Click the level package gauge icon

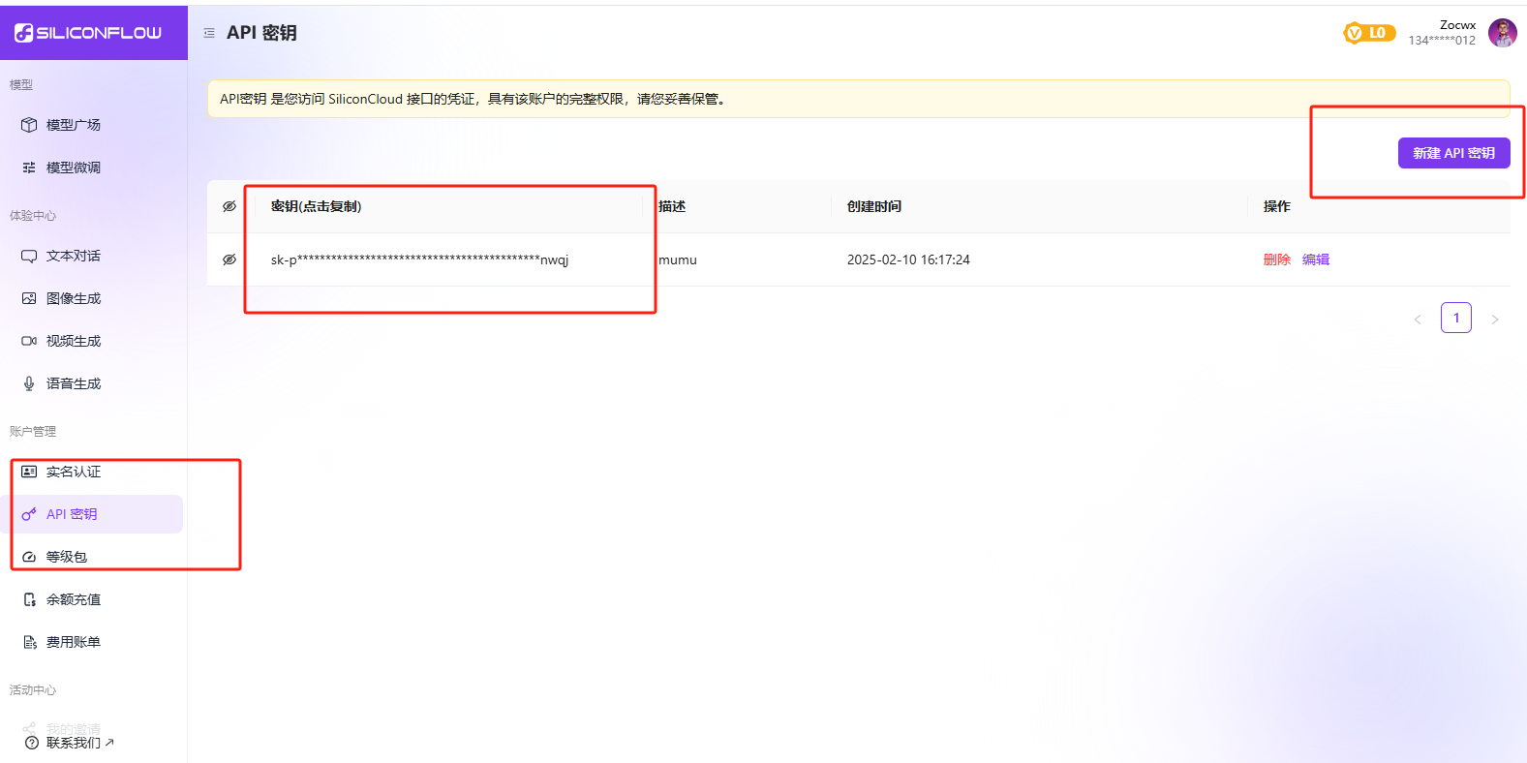pos(29,557)
